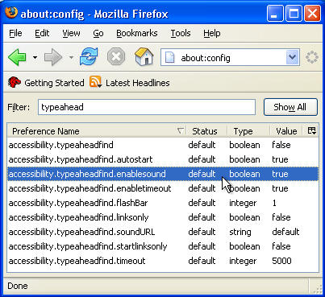The image size is (325, 297).
Task: Click the Done status bar text
Action: click(18, 286)
